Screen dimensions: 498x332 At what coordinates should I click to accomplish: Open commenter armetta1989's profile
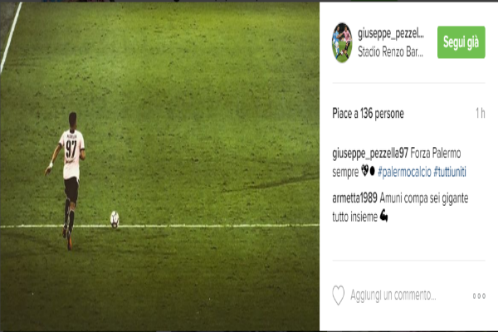354,198
